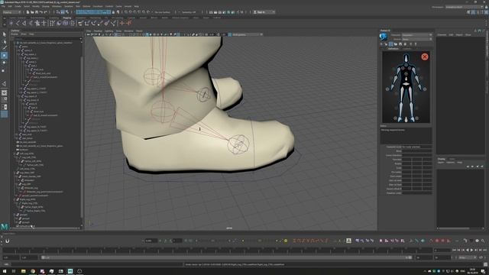Open the Rigging menu set dropdown
489x275 pixels.
[12, 12]
